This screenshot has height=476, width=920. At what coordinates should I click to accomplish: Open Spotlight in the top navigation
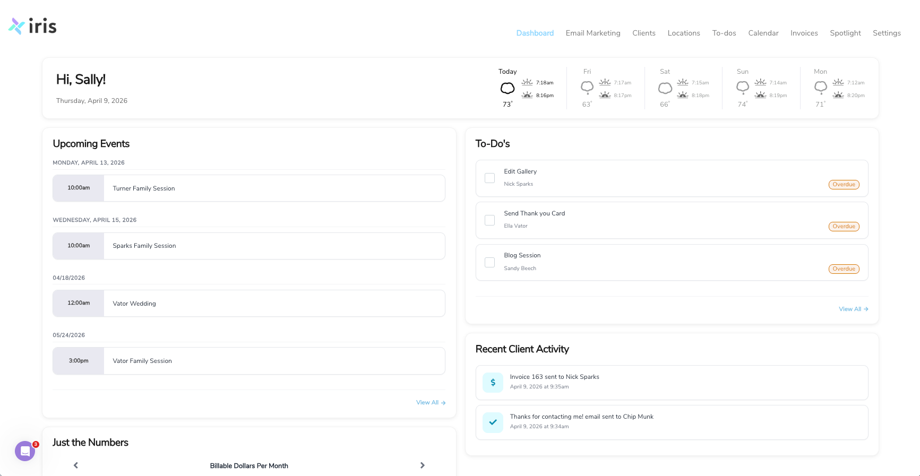[846, 33]
